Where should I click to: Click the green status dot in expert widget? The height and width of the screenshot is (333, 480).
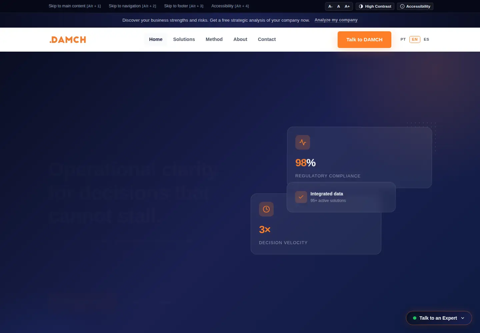[415, 318]
